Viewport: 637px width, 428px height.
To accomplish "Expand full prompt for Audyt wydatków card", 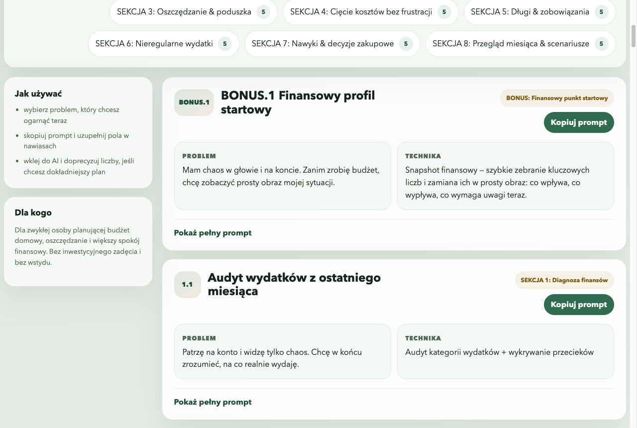I will [x=212, y=402].
